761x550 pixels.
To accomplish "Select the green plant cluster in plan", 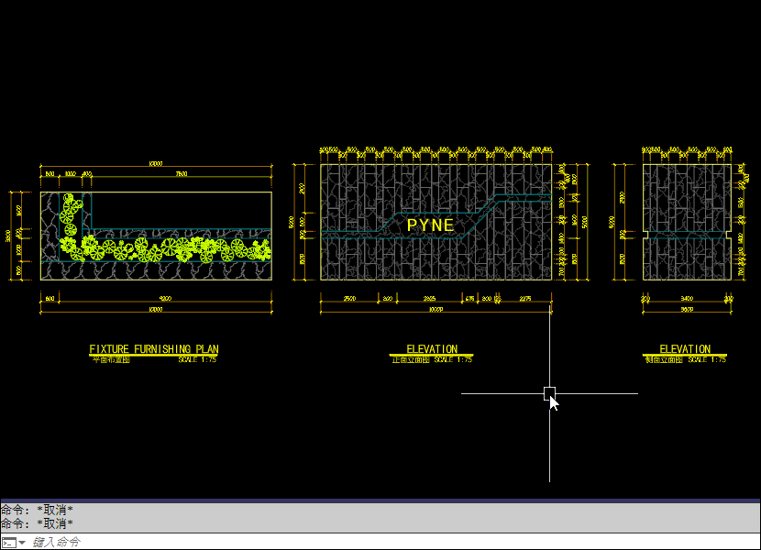I will (165, 247).
